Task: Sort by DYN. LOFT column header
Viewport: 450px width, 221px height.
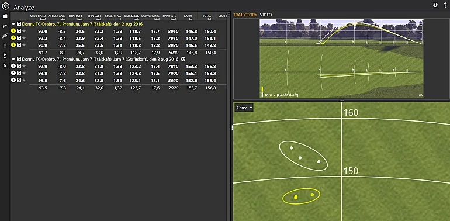Action: (x=76, y=16)
